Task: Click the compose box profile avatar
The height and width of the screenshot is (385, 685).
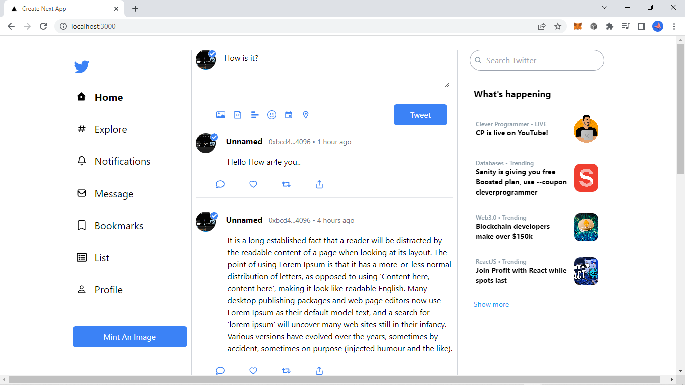Action: point(206,60)
